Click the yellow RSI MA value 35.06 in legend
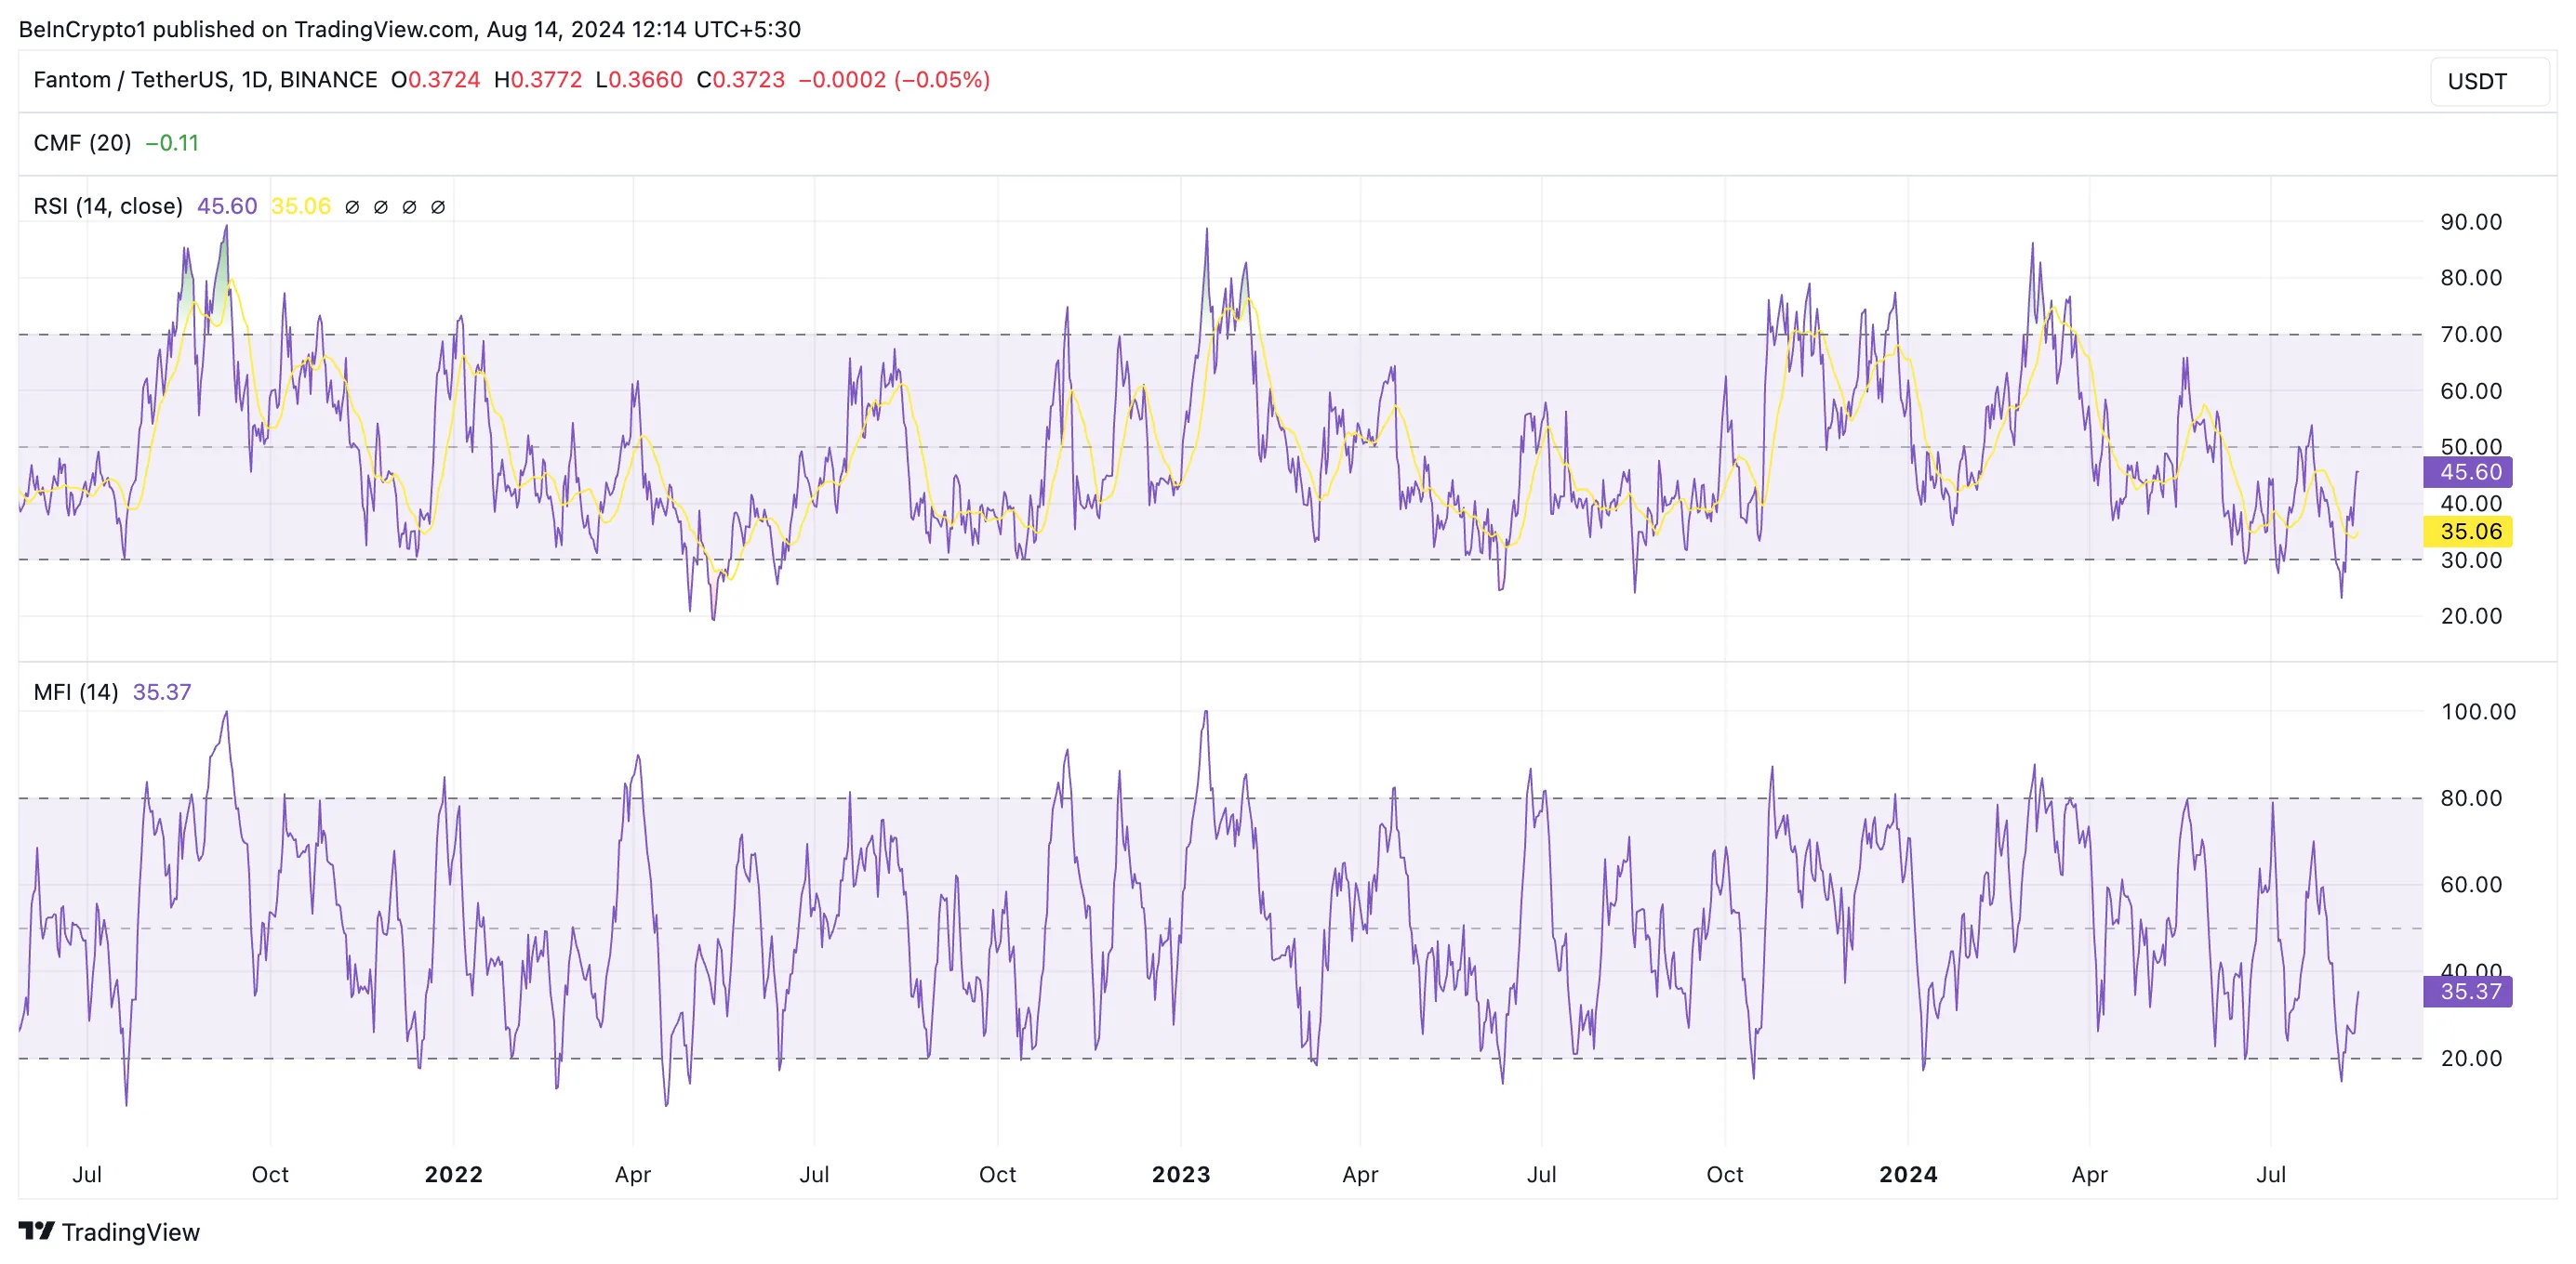 [301, 205]
